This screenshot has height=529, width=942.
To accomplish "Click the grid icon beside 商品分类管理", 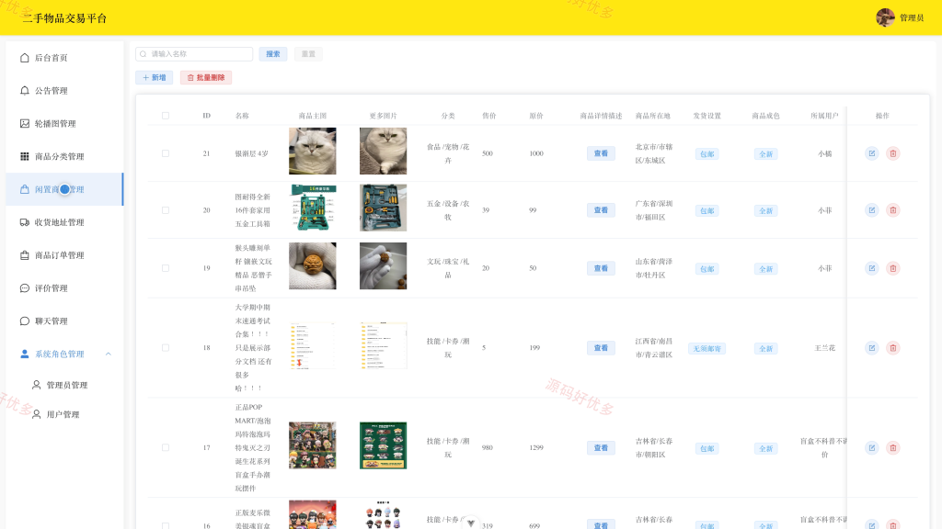I will coord(25,156).
